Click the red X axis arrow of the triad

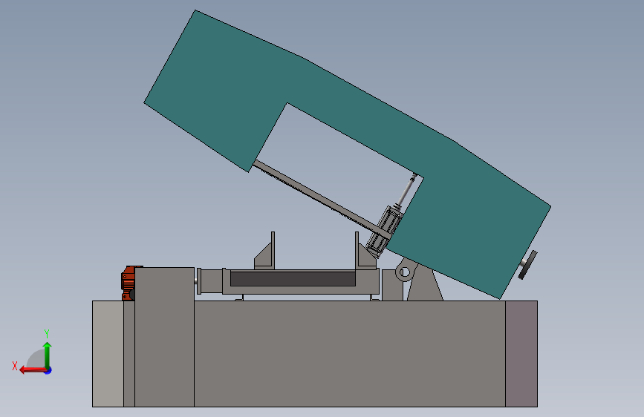pos(33,370)
